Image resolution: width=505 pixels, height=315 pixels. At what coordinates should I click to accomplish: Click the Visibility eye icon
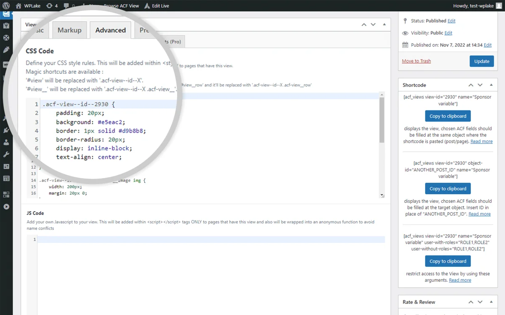tap(405, 33)
